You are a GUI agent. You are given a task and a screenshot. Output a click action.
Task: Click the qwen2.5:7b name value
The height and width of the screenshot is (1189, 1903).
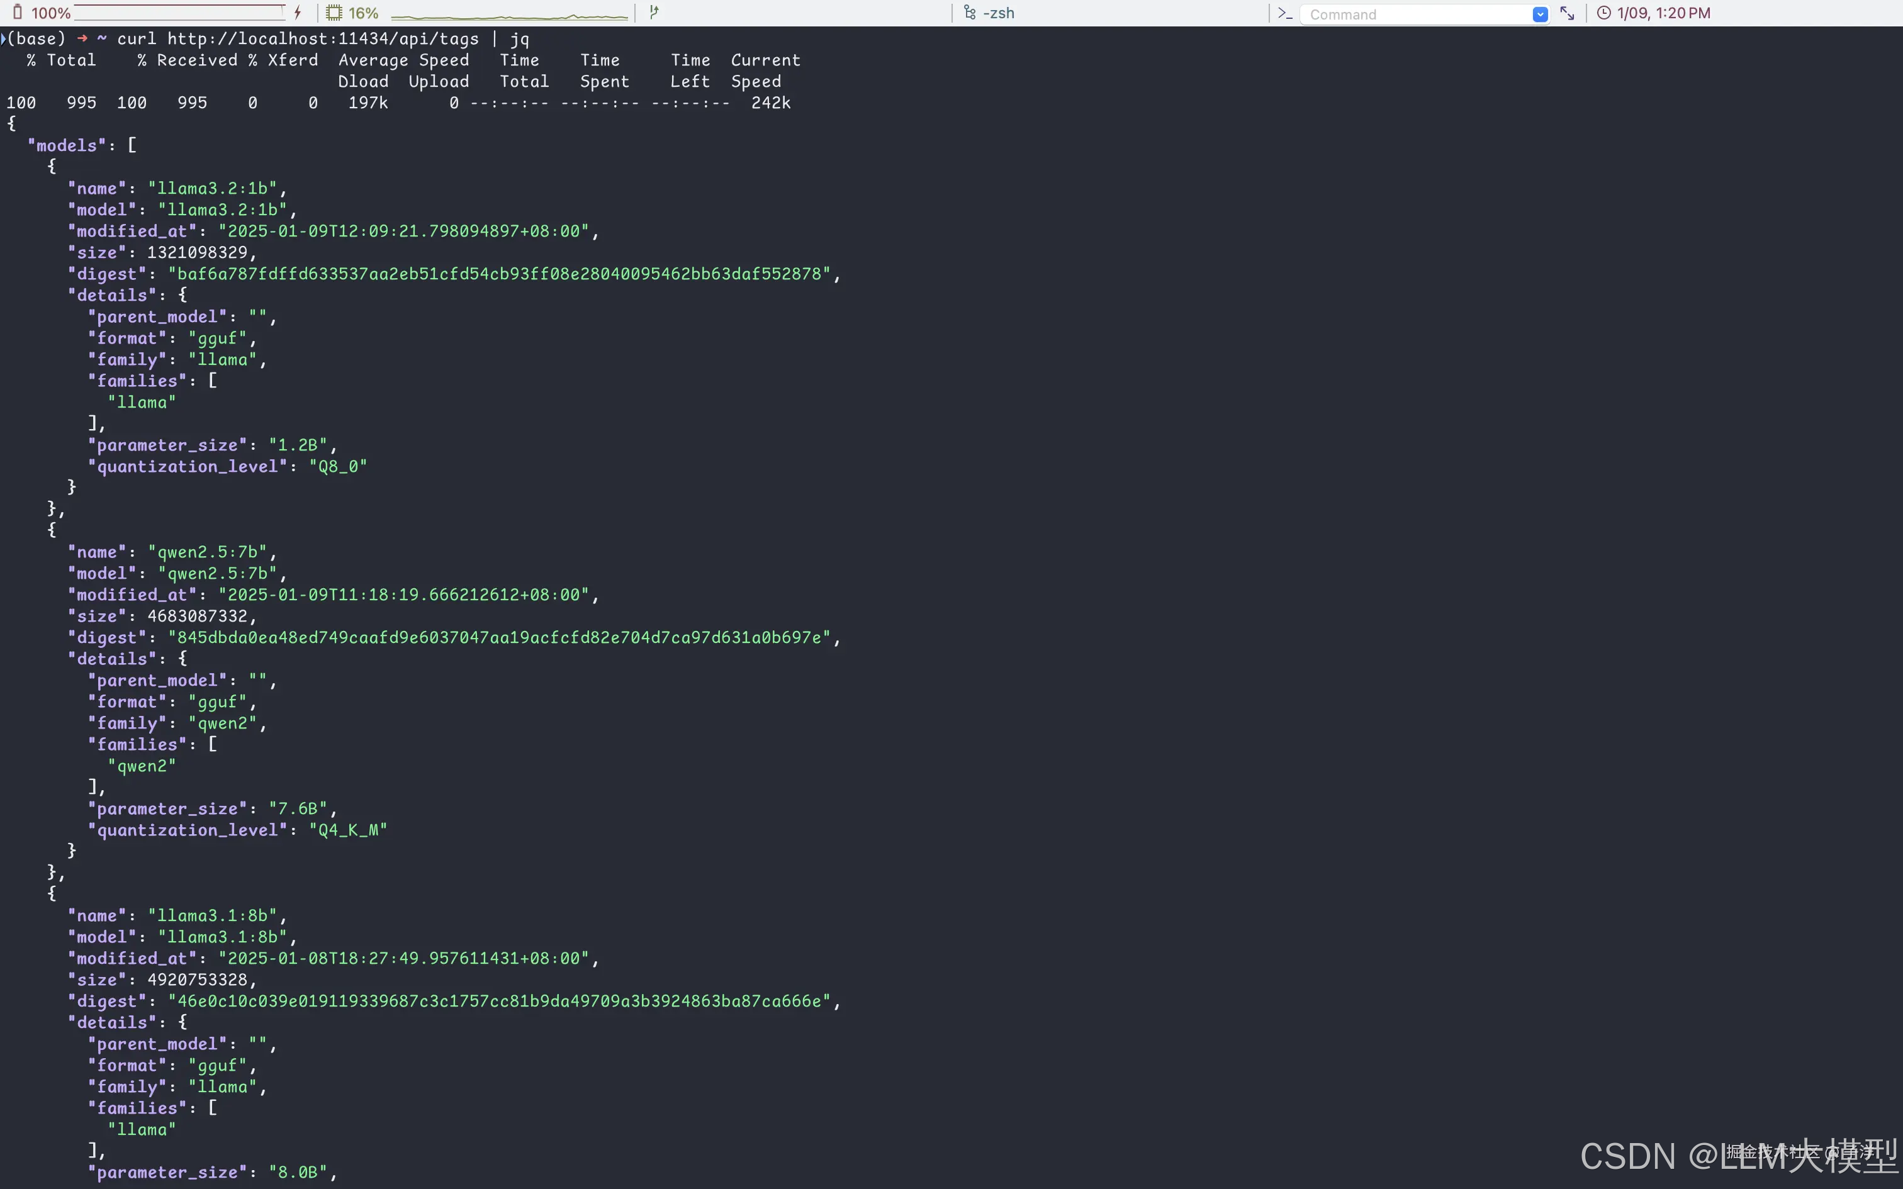click(207, 552)
